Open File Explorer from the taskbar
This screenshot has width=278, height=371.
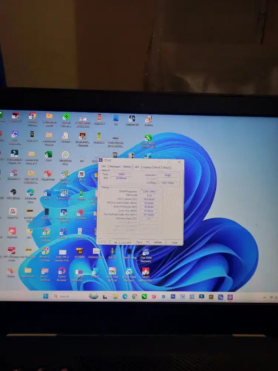coord(115,296)
